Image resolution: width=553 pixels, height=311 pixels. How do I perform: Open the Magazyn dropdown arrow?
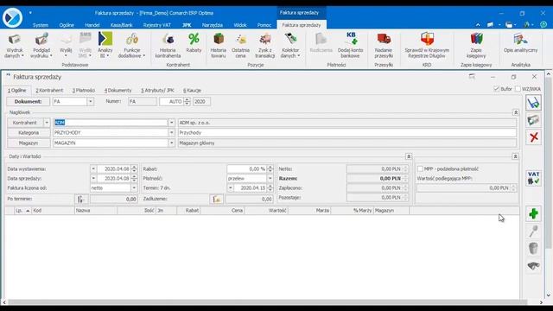(x=171, y=143)
